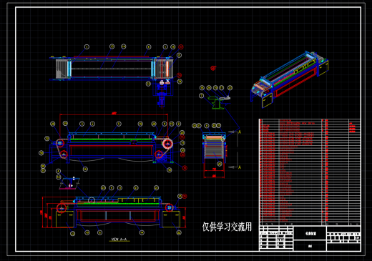
Task: Click the upper section arrow labeled A
Action: (x=235, y=132)
